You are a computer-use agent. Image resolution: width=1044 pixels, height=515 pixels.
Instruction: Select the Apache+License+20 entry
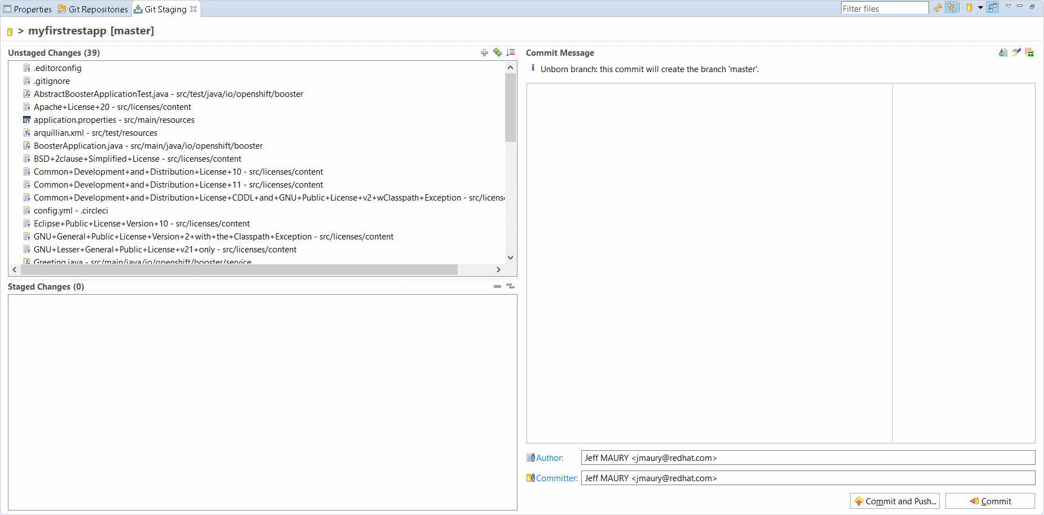click(x=112, y=107)
